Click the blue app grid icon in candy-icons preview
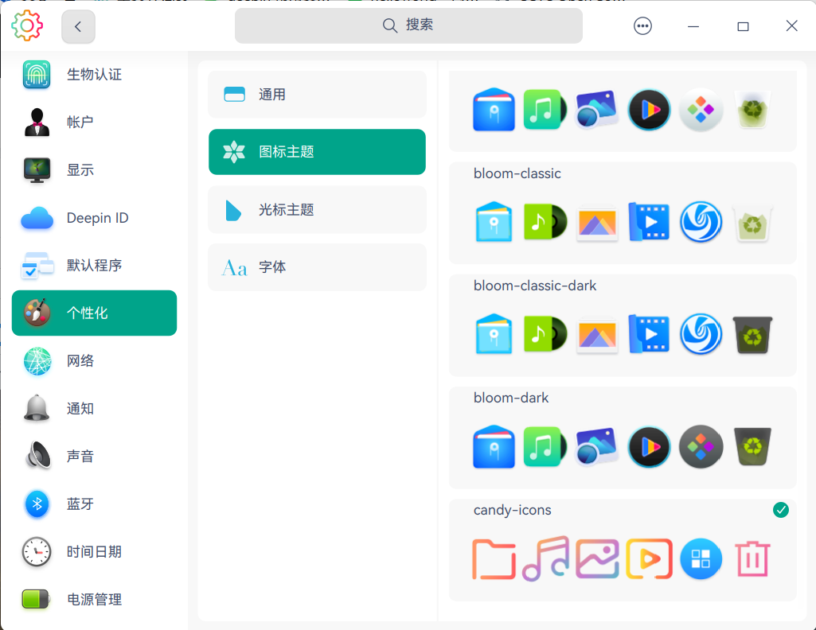Image resolution: width=816 pixels, height=630 pixels. pyautogui.click(x=701, y=559)
